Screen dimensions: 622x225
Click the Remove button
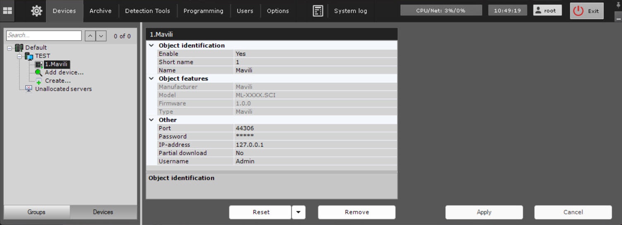(356, 212)
